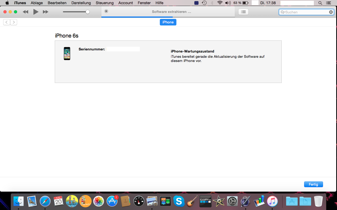Open the orange-background logisch app in Dock
Image resolution: width=337 pixels, height=210 pixels.
point(85,201)
